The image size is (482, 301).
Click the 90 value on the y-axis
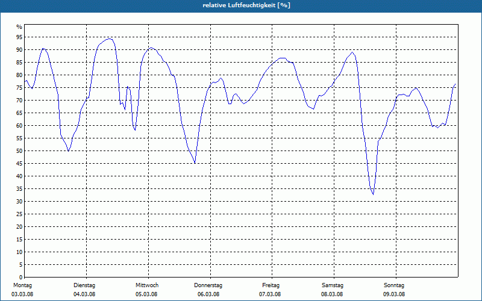pyautogui.click(x=19, y=50)
